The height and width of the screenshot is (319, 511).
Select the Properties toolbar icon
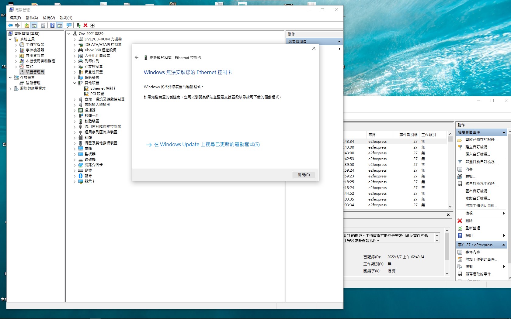43,25
